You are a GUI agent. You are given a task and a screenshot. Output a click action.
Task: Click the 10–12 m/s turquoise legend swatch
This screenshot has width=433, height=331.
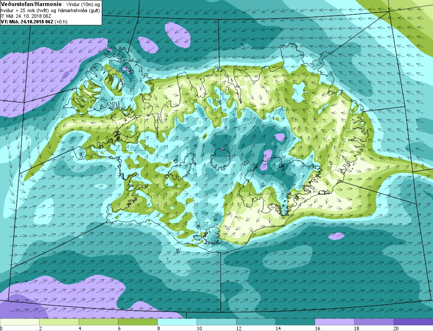click(216, 322)
